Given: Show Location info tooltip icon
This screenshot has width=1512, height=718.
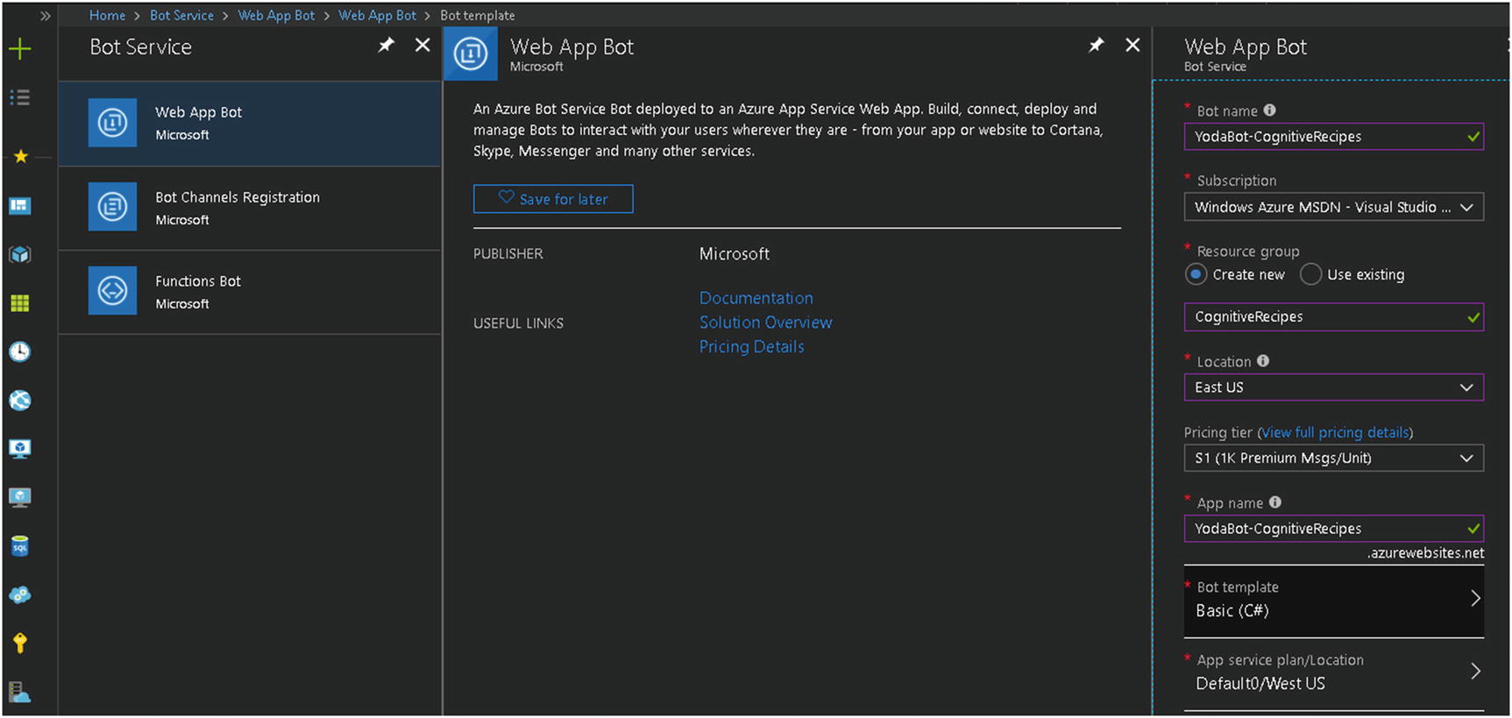Looking at the screenshot, I should pos(1263,361).
